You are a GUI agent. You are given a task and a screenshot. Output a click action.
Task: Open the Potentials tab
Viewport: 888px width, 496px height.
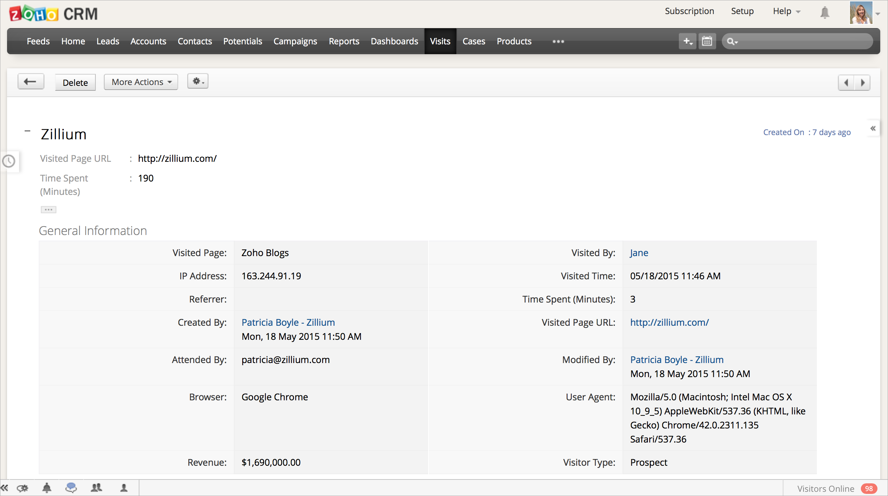tap(242, 42)
